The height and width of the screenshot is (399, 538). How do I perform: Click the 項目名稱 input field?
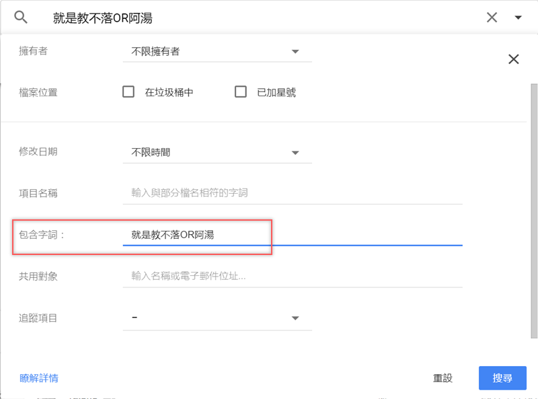[x=293, y=193]
